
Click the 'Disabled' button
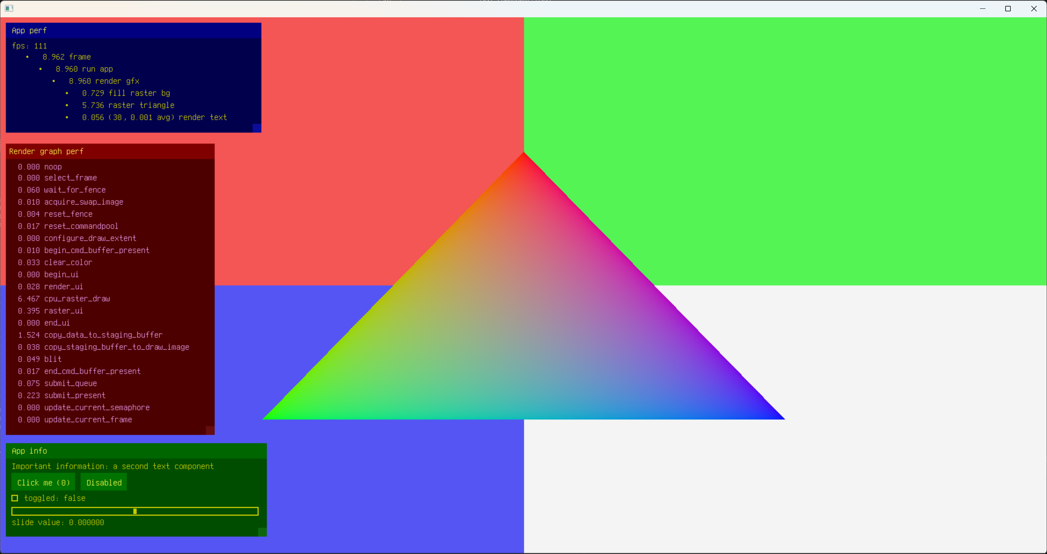(x=104, y=483)
